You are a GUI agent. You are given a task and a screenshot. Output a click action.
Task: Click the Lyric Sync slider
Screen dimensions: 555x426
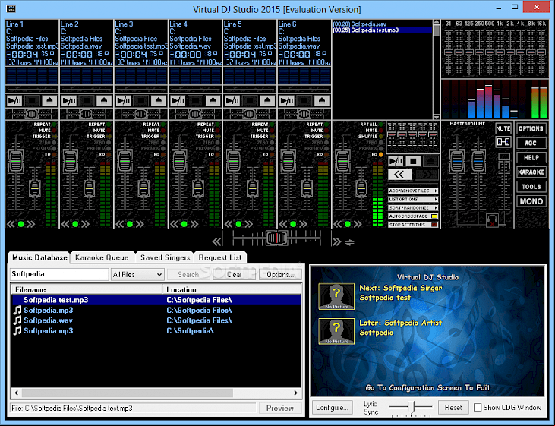coord(411,408)
